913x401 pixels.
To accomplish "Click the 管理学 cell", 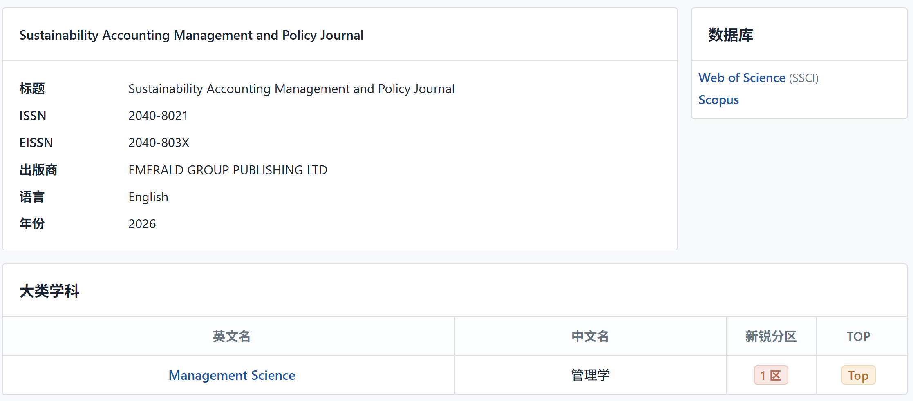I will click(590, 375).
